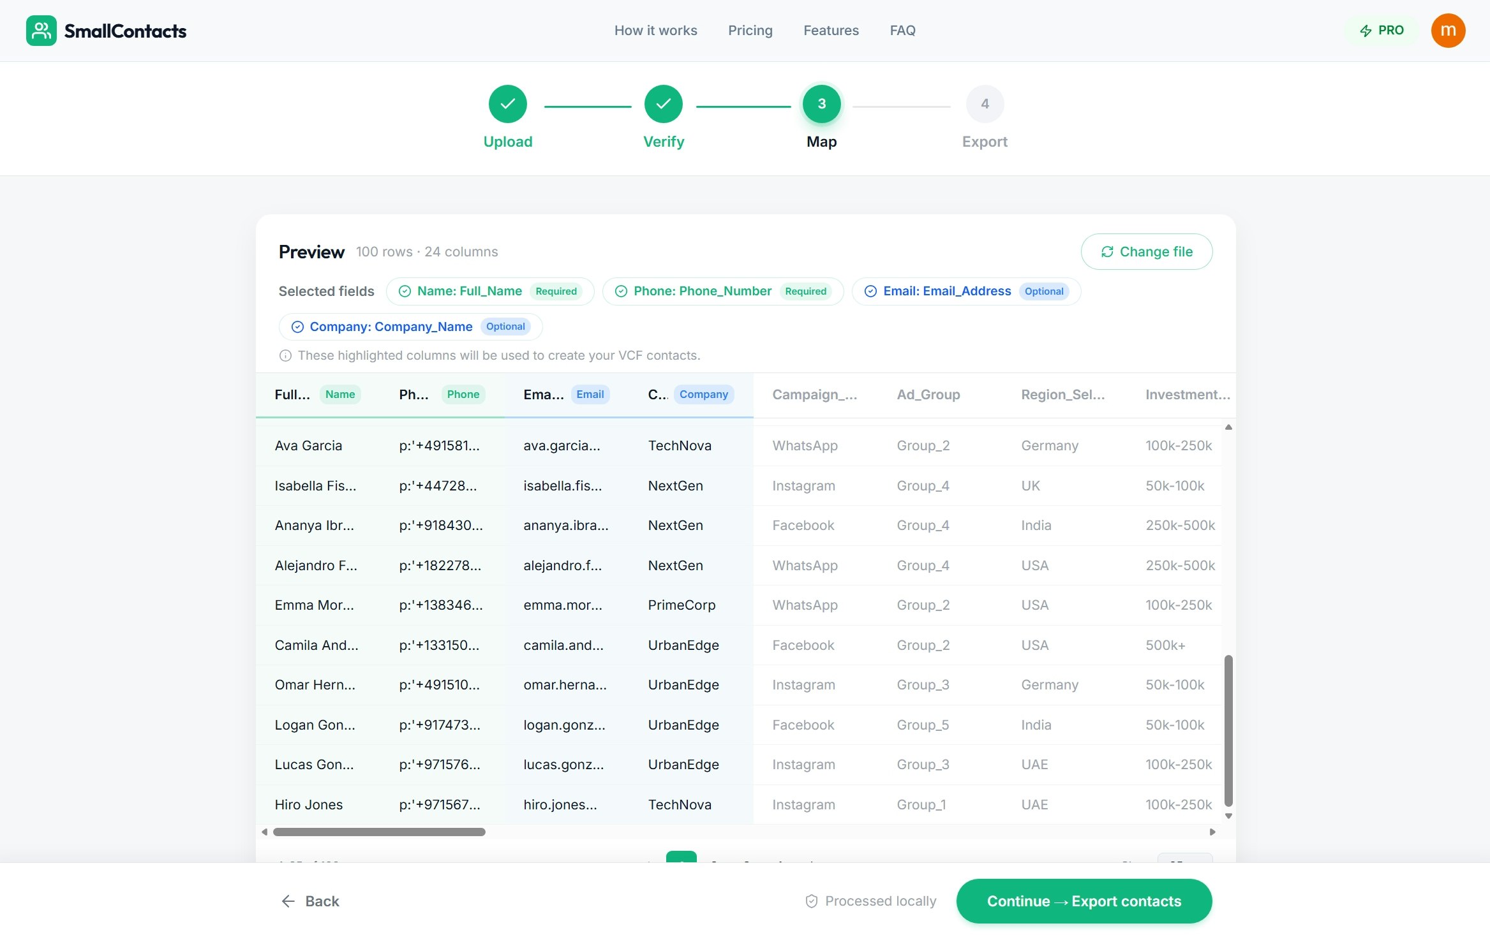Open the FAQ navigation item
Viewport: 1490px width, 935px height.
[902, 30]
